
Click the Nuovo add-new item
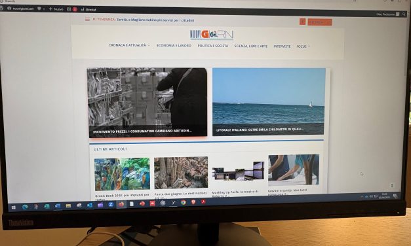56,9
